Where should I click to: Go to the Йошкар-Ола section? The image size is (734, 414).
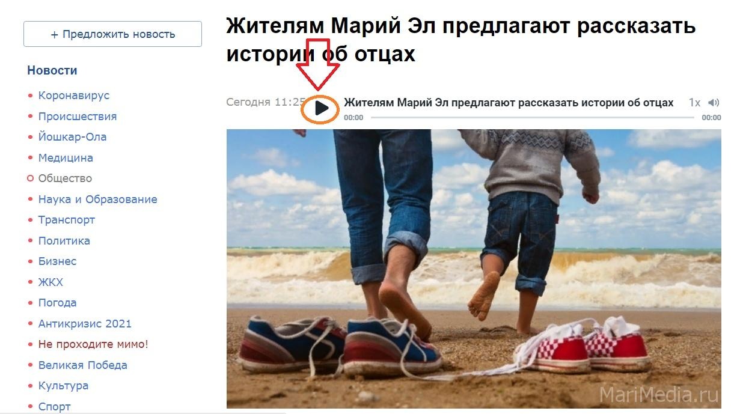point(72,137)
